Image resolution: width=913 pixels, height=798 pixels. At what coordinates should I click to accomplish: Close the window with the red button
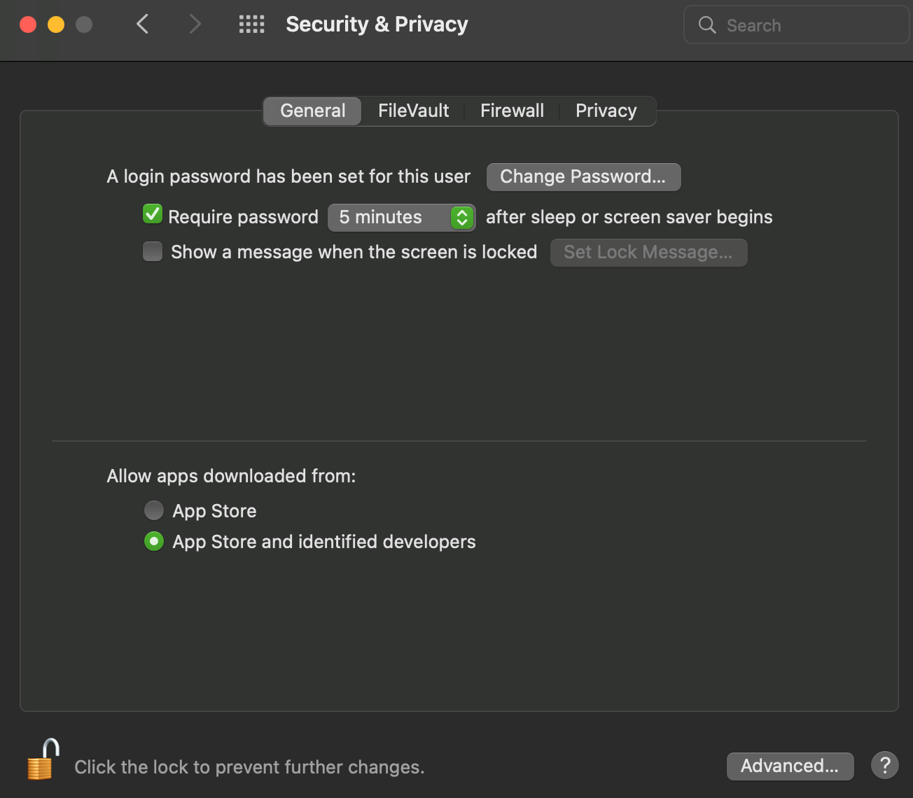point(28,24)
